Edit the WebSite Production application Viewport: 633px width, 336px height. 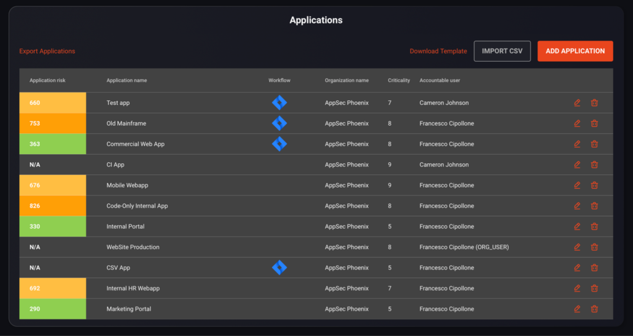coord(577,247)
